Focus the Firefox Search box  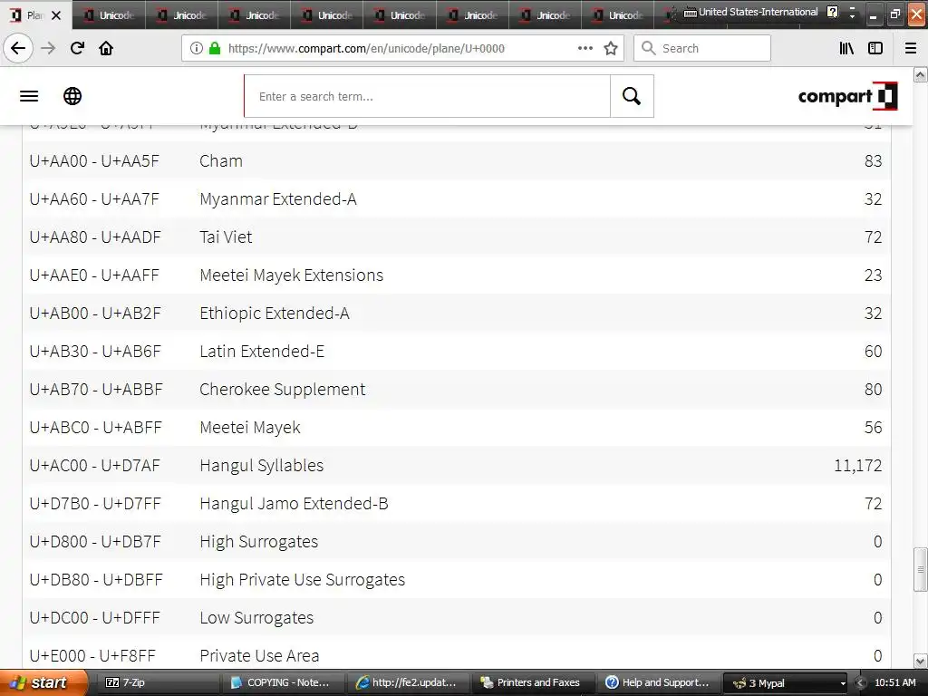pos(702,49)
